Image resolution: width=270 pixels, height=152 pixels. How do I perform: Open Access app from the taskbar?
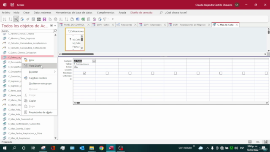point(111,148)
